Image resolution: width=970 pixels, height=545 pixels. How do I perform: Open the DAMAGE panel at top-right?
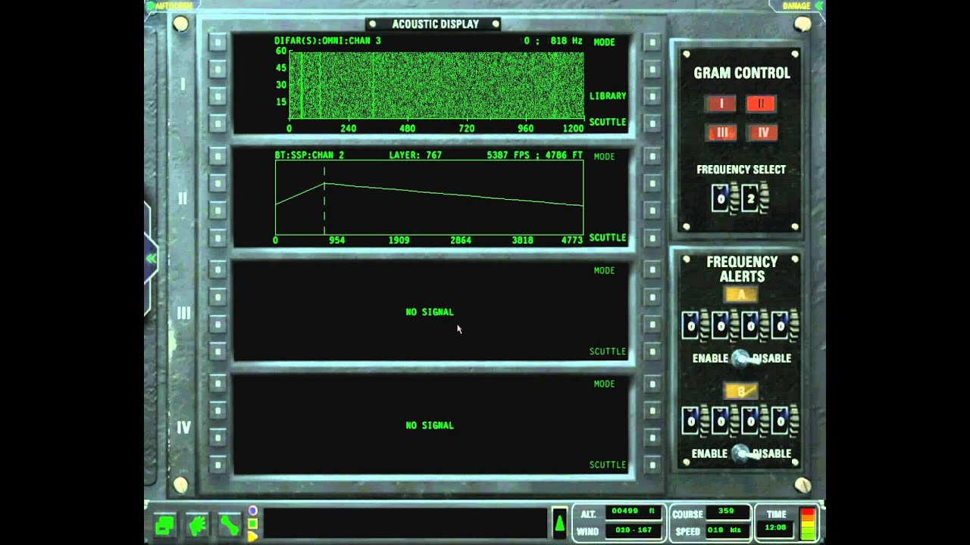coord(796,5)
